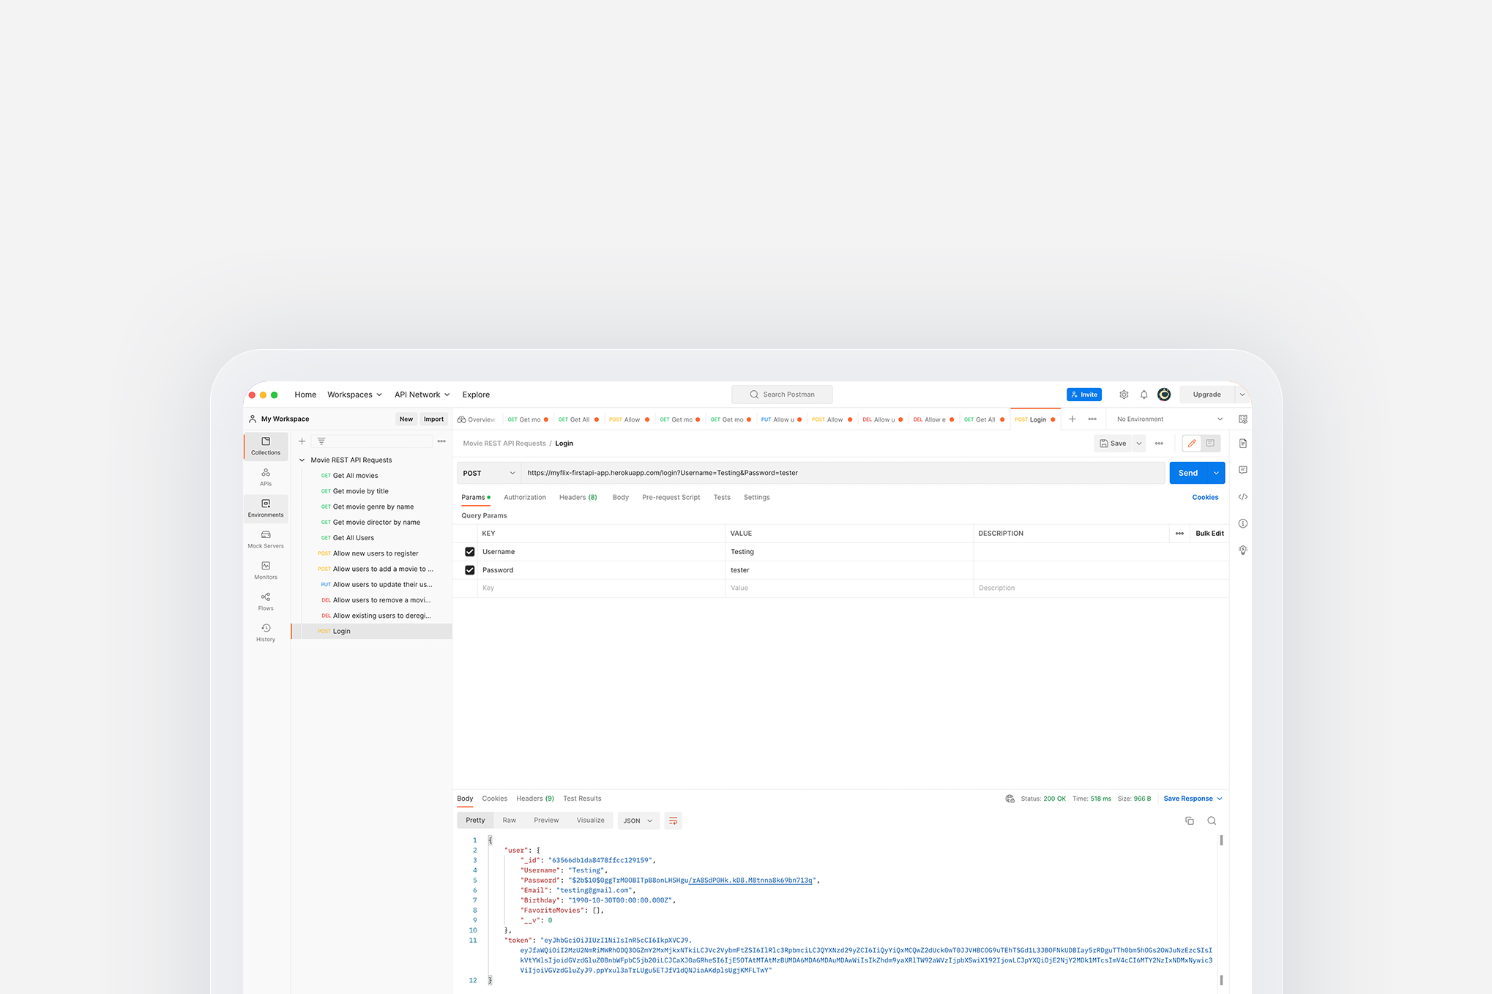
Task: Open the Send button dropdown arrow
Action: (1216, 473)
